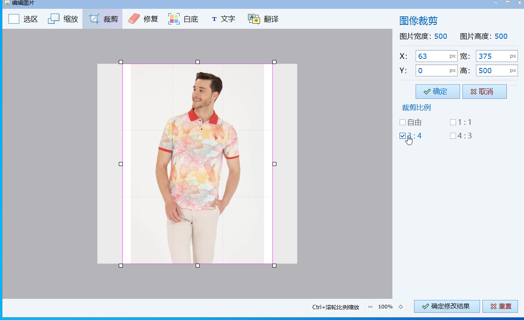
Task: Uncheck the 3:4 crop ratio
Action: (x=403, y=136)
